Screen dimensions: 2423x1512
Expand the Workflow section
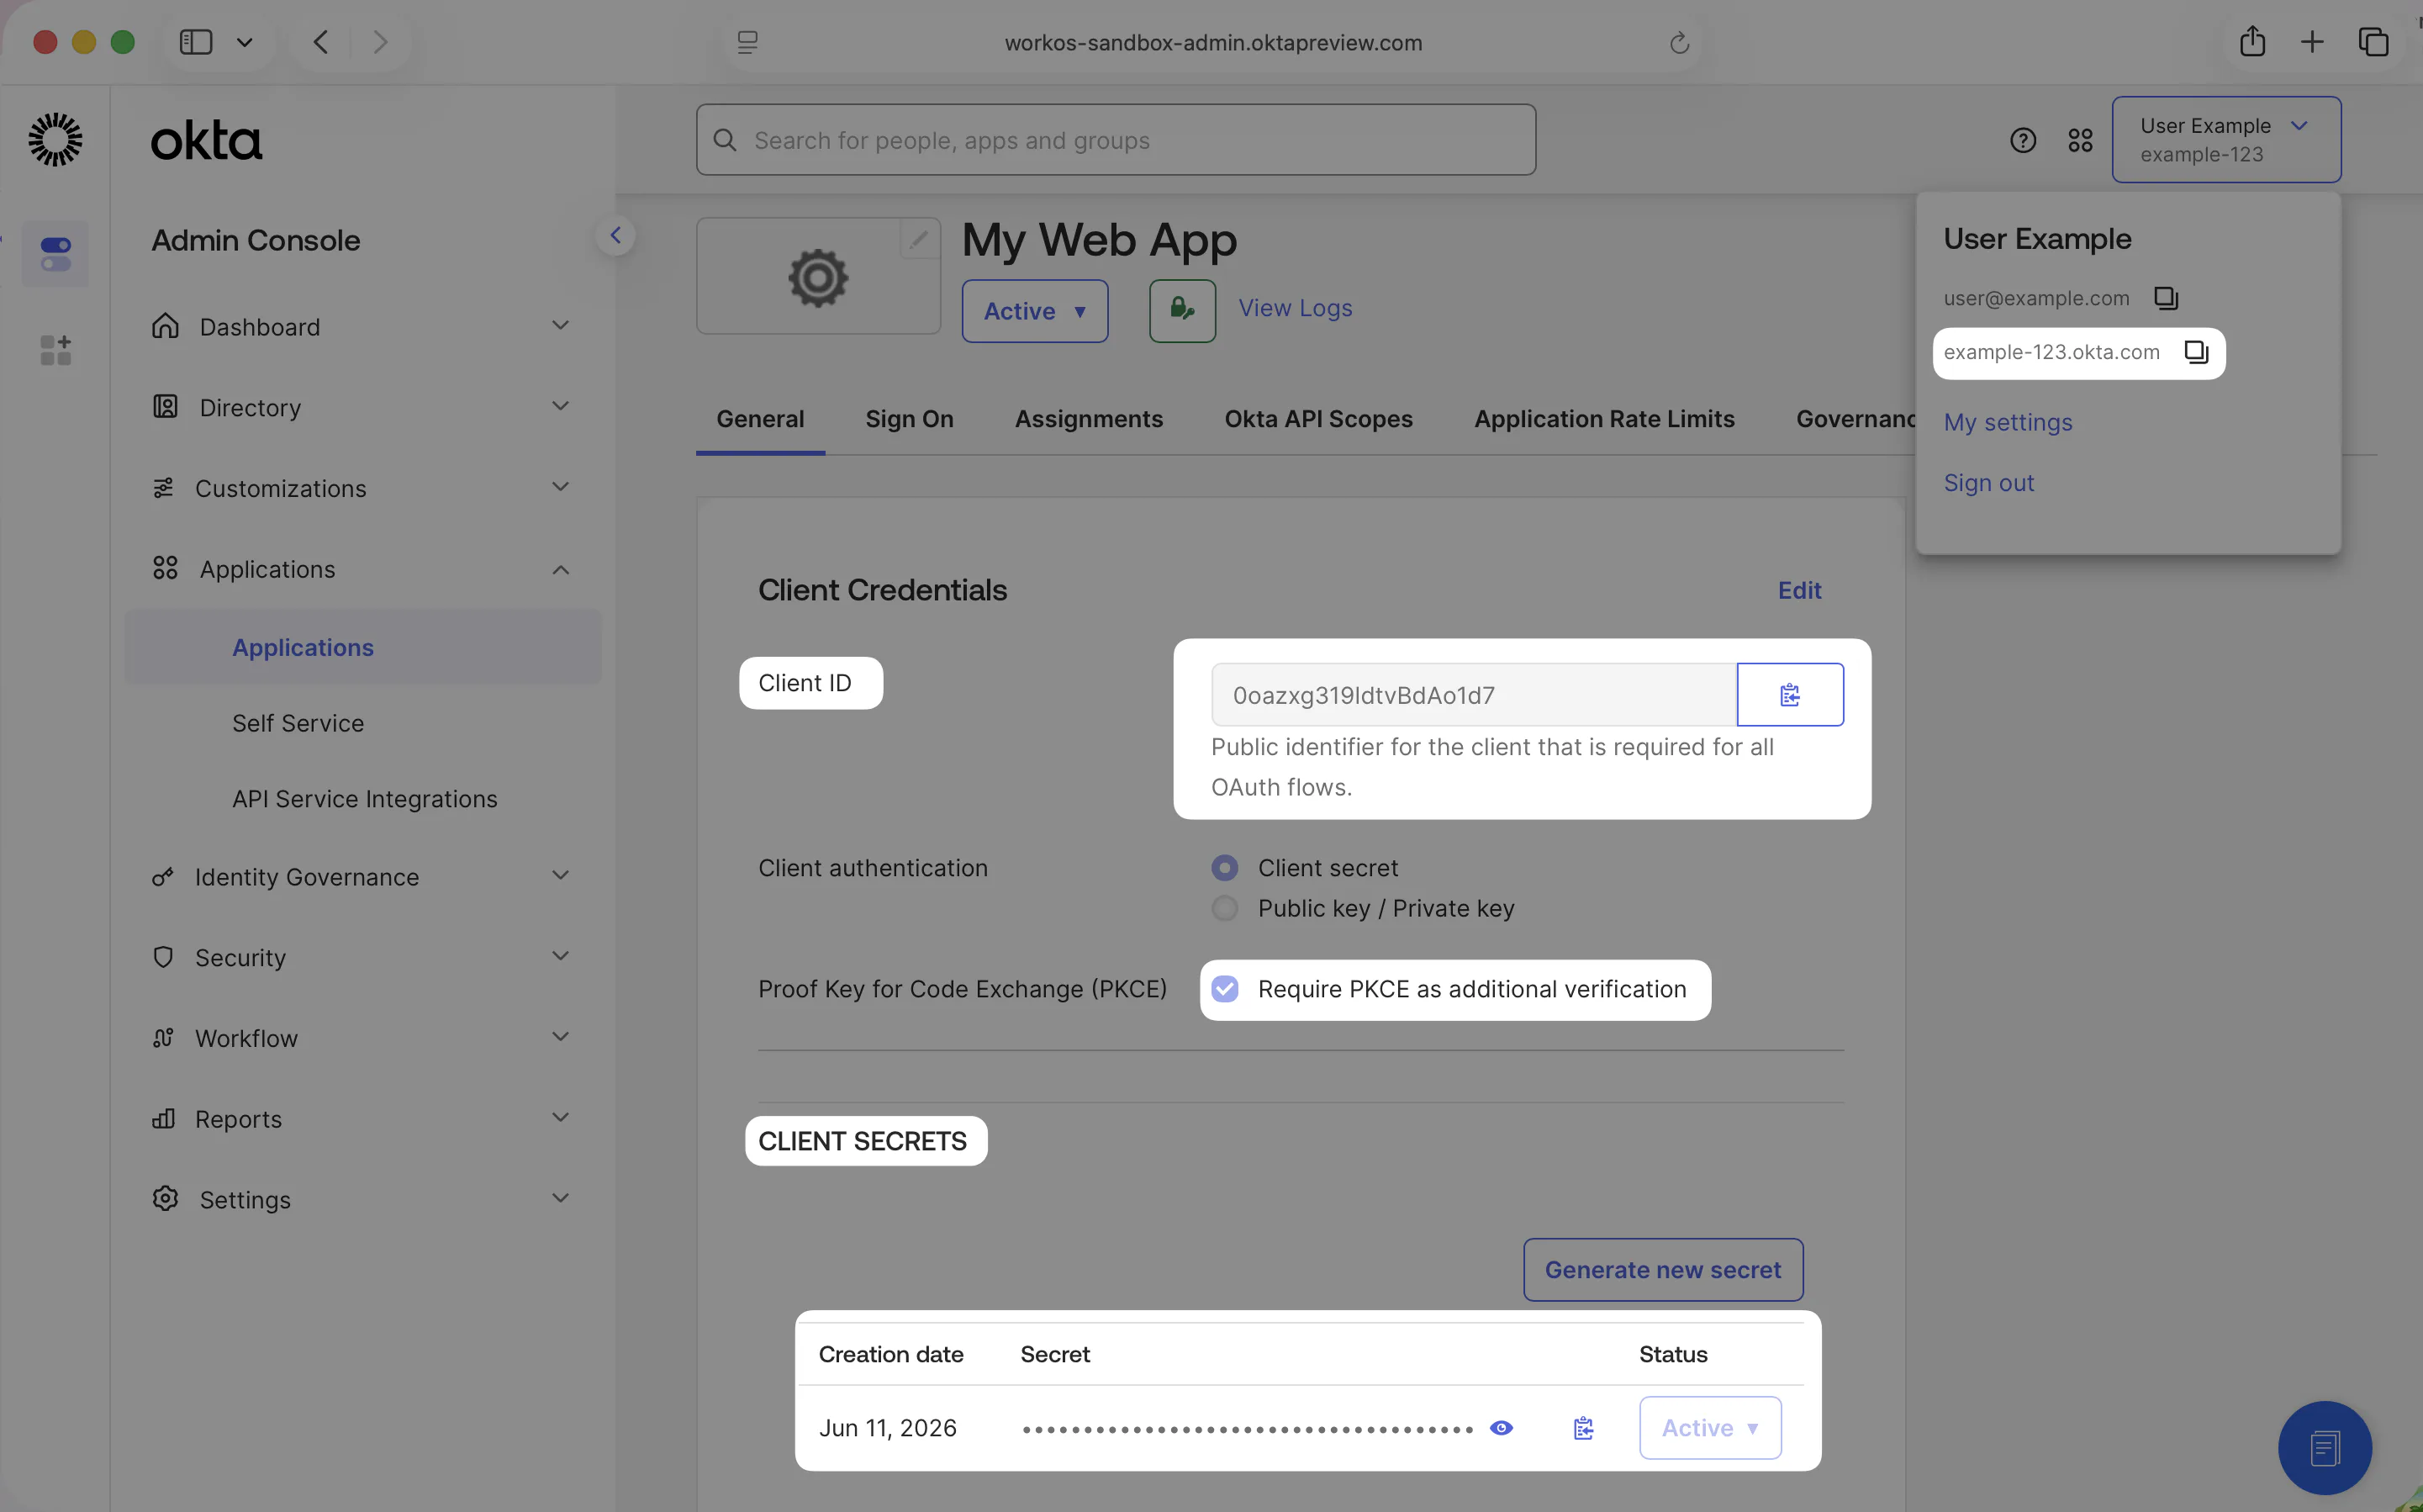561,1038
